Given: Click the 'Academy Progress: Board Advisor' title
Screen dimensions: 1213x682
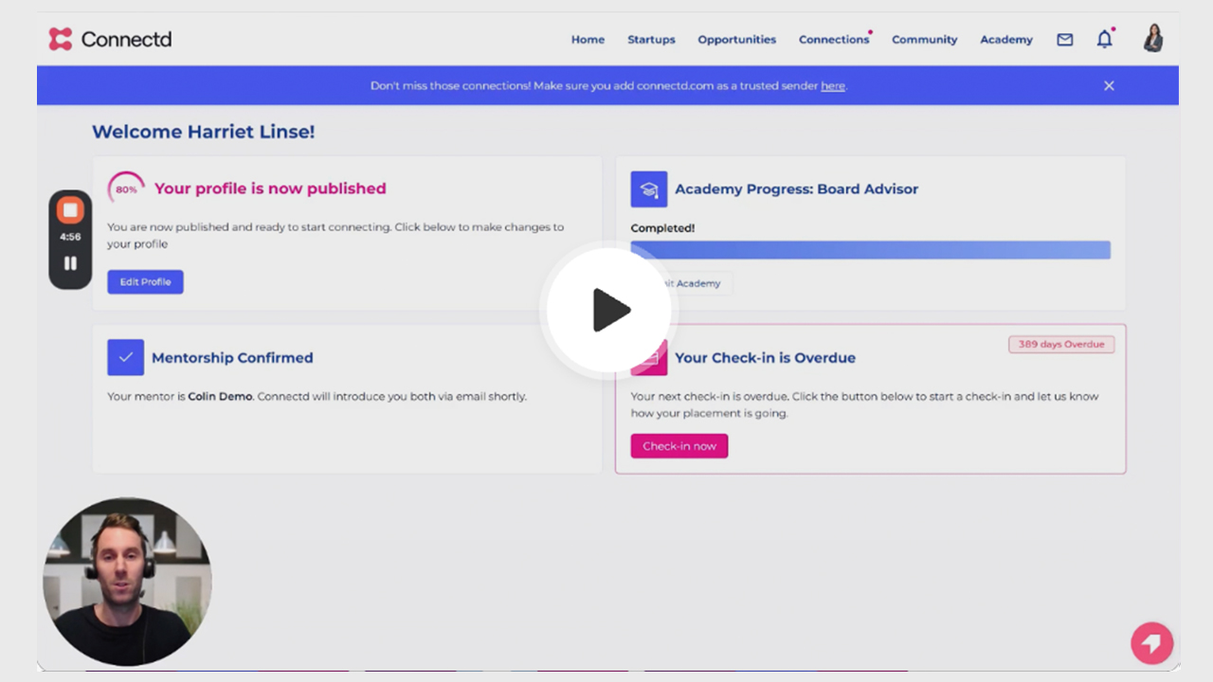Looking at the screenshot, I should coord(796,189).
